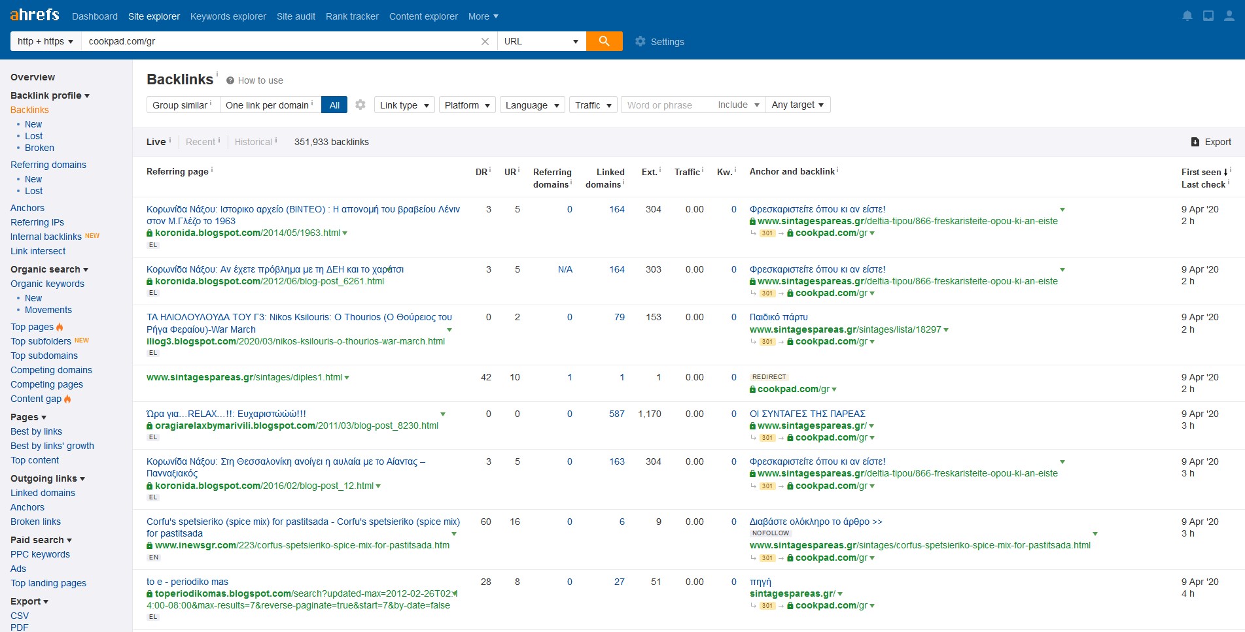Open linked domains count 587
The image size is (1245, 632).
point(616,414)
